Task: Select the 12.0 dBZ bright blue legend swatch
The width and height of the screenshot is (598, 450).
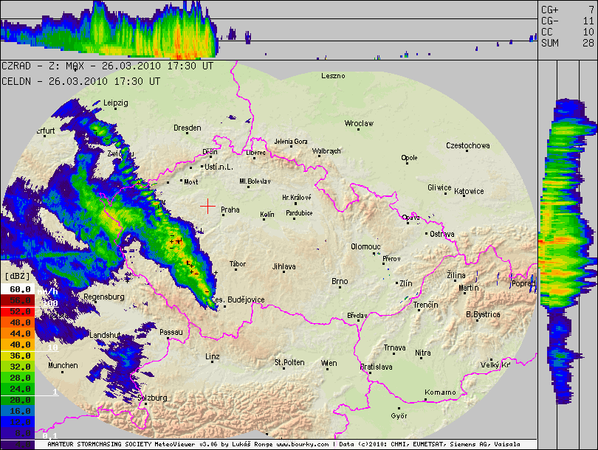Action: pyautogui.click(x=18, y=422)
